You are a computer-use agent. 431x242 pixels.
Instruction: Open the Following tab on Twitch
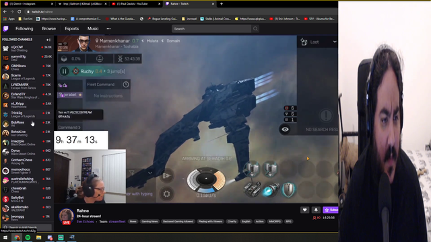click(x=24, y=28)
